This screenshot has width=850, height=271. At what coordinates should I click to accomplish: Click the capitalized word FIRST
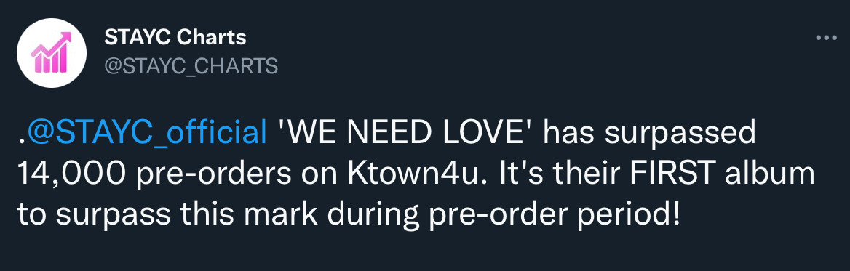(690, 174)
